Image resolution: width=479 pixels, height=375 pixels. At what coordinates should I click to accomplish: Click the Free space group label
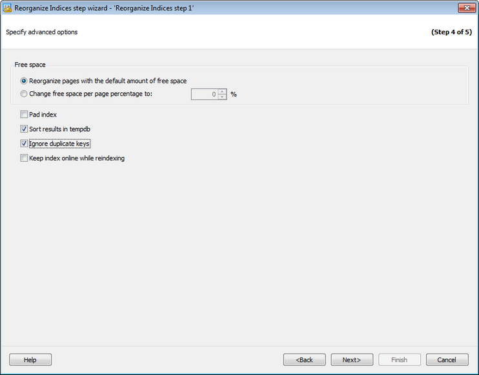(x=30, y=65)
